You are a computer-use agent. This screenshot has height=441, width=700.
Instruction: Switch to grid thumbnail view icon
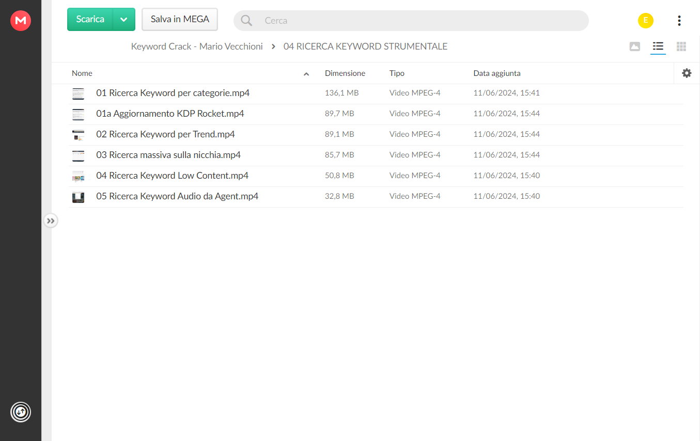click(681, 46)
